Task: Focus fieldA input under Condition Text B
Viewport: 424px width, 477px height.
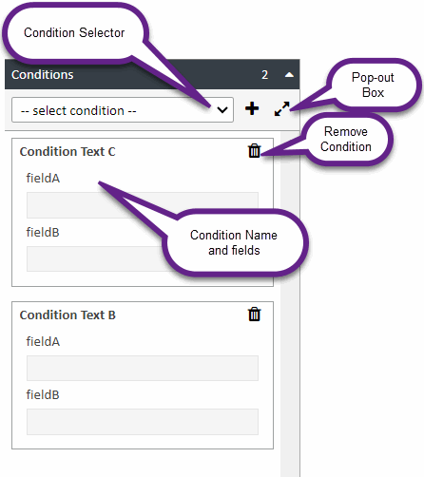Action: pyautogui.click(x=143, y=368)
